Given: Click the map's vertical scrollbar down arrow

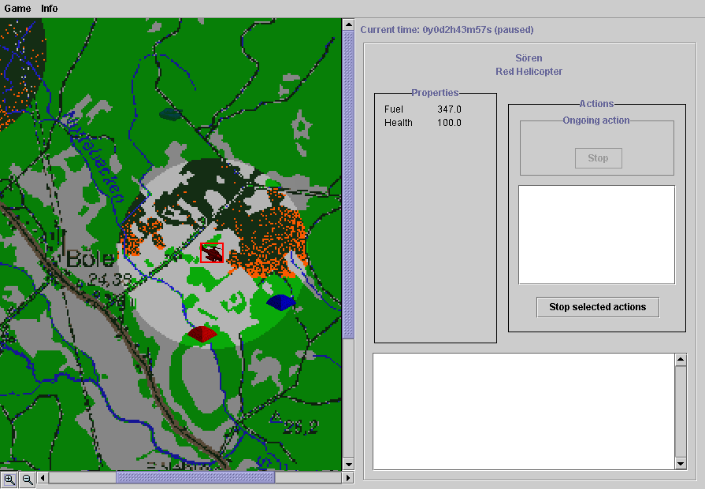Looking at the screenshot, I should click(x=347, y=464).
